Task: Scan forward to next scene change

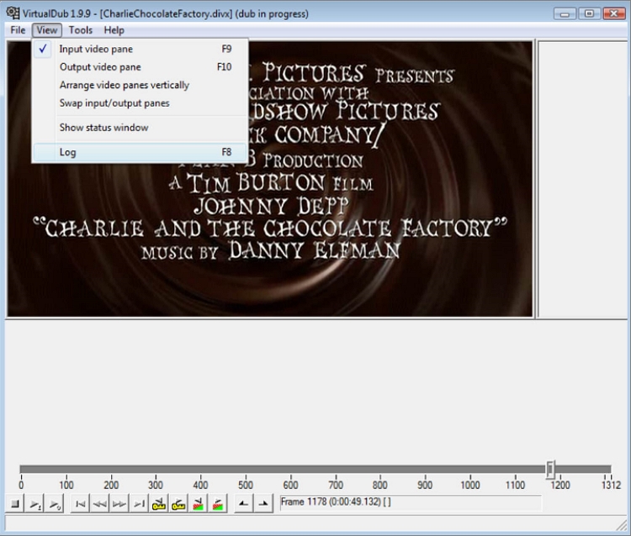Action: pos(218,503)
